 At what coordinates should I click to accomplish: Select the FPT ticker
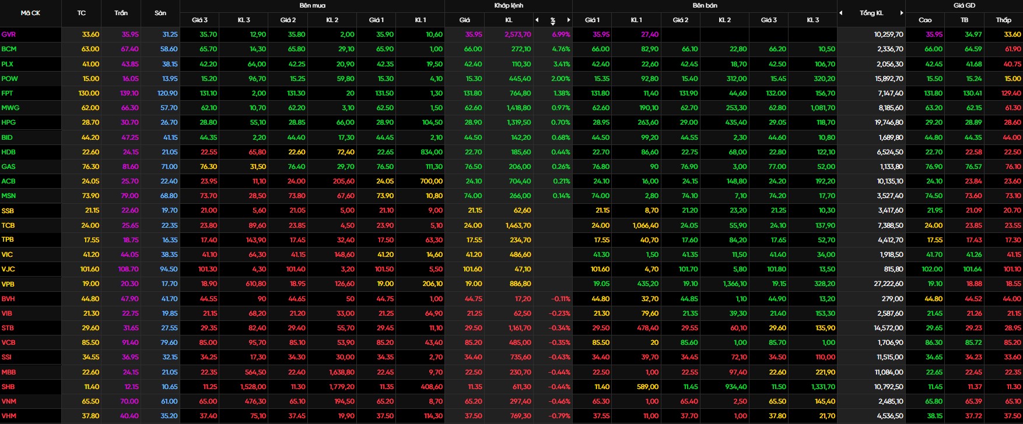pos(7,93)
